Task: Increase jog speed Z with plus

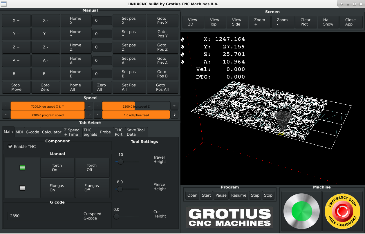Action: (x=174, y=106)
